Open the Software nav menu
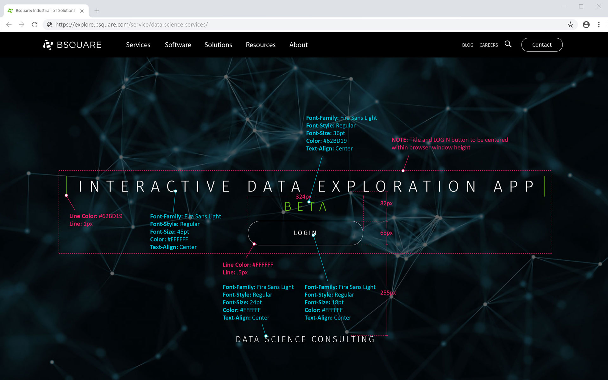608x380 pixels. 178,45
